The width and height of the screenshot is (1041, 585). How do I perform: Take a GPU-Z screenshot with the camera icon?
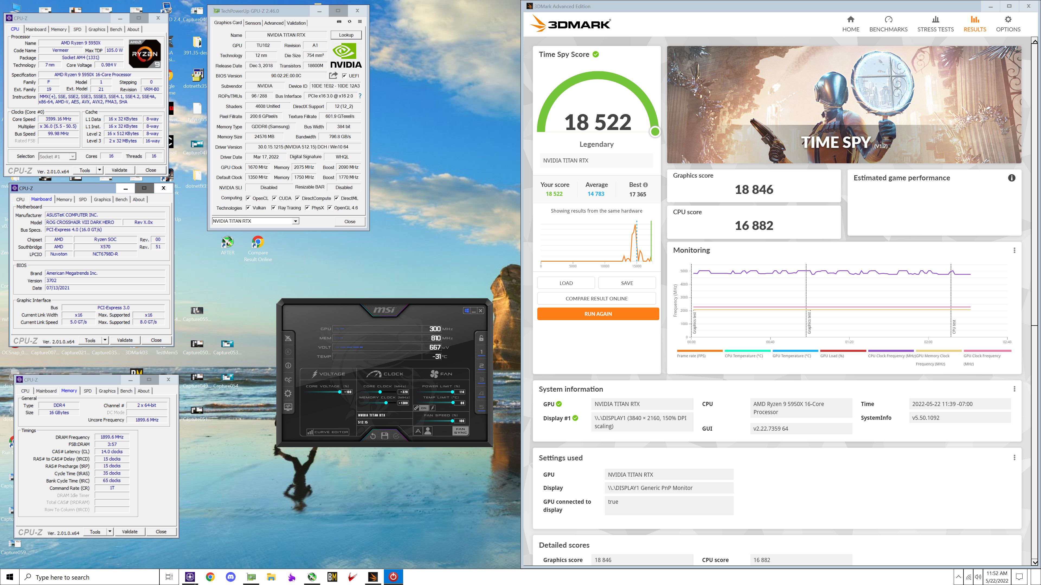pyautogui.click(x=339, y=21)
